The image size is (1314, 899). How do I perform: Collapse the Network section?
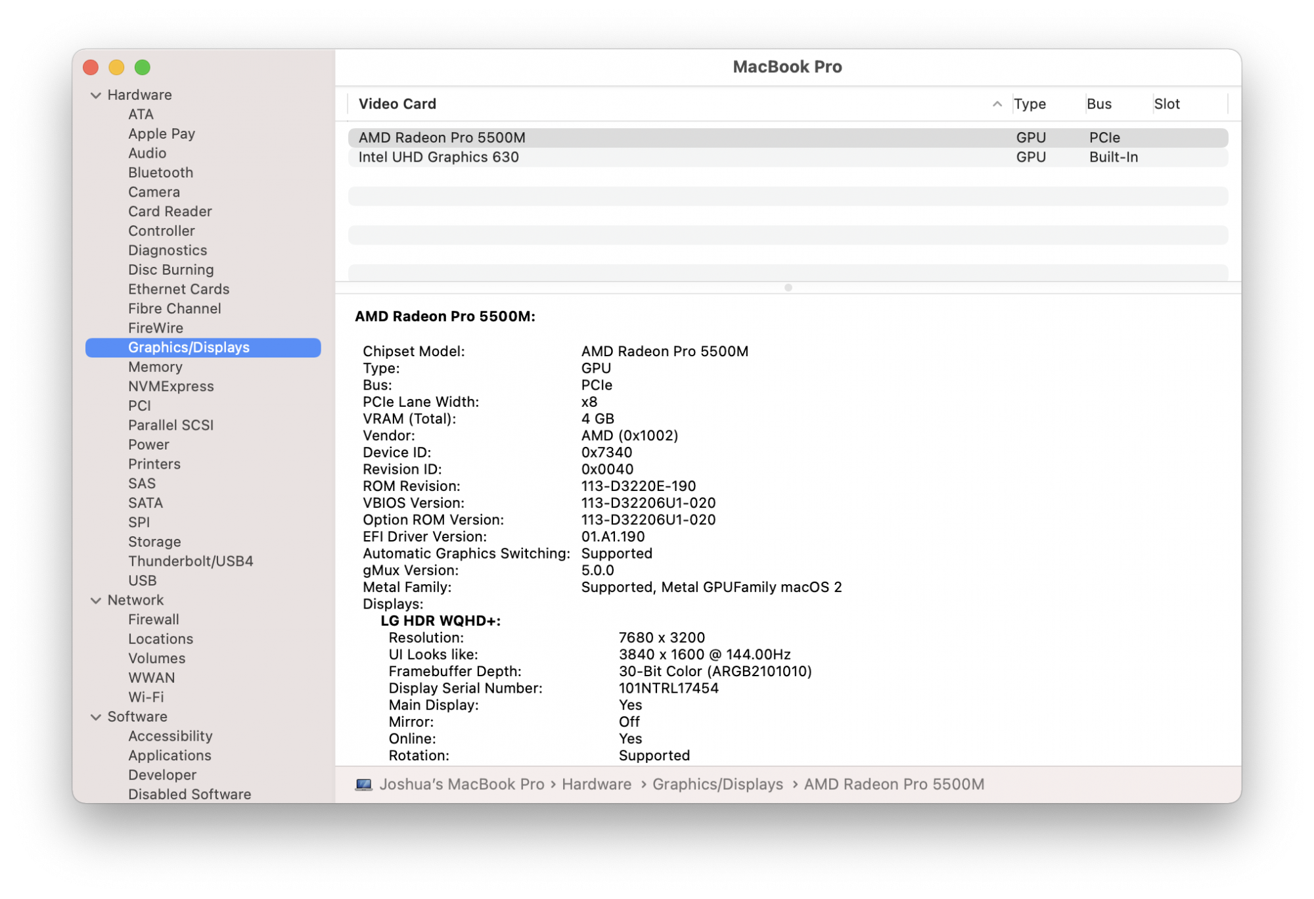[x=96, y=601]
